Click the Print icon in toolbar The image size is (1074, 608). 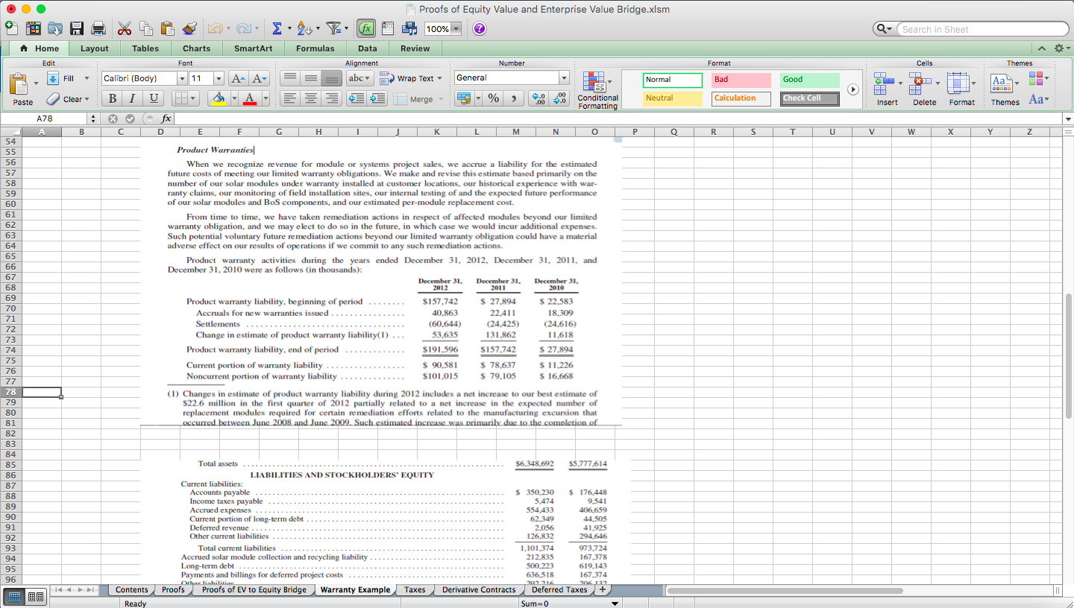tap(98, 29)
